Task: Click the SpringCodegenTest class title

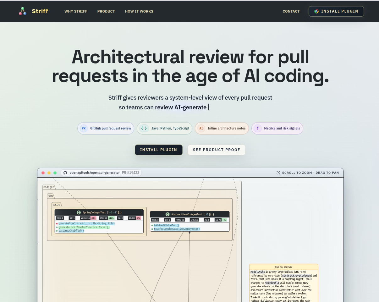Action: coord(94,212)
